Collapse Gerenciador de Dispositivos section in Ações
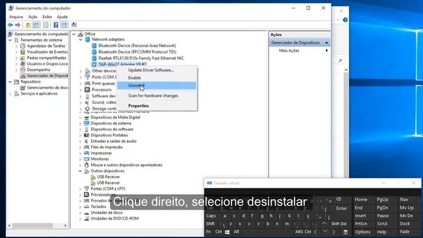This screenshot has width=423, height=238. pyautogui.click(x=327, y=42)
